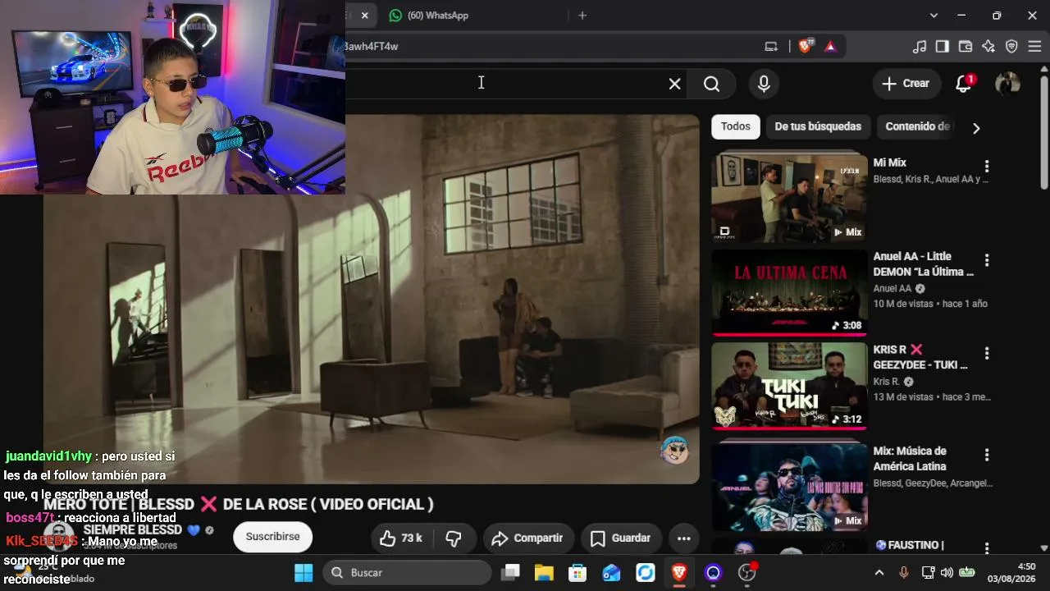The height and width of the screenshot is (591, 1050).
Task: Select the Contenido de chip
Action: click(917, 126)
